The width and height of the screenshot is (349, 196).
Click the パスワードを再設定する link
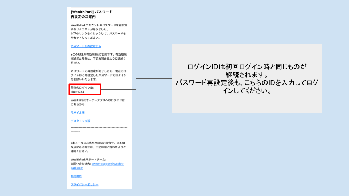[86, 46]
